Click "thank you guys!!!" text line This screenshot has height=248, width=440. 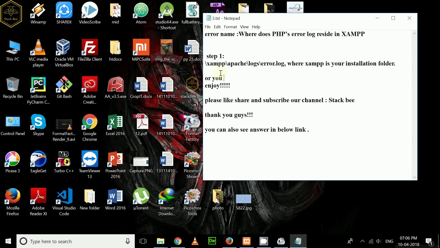point(229,115)
